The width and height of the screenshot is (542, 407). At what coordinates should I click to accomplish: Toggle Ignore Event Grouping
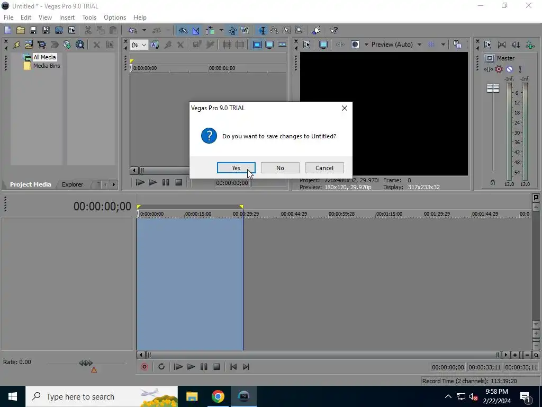(245, 30)
